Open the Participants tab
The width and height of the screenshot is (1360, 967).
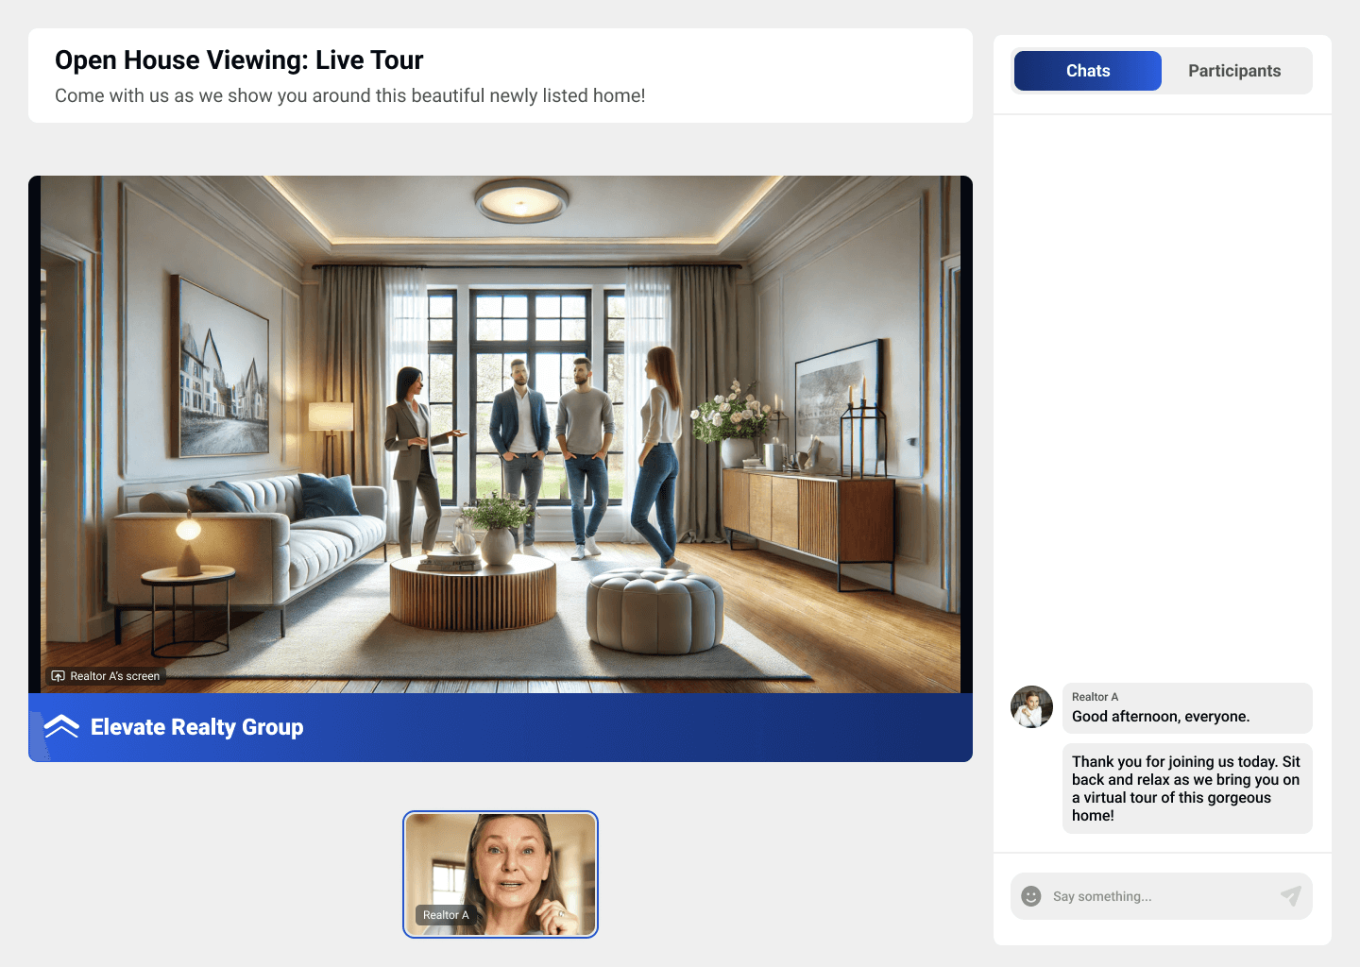(1233, 71)
